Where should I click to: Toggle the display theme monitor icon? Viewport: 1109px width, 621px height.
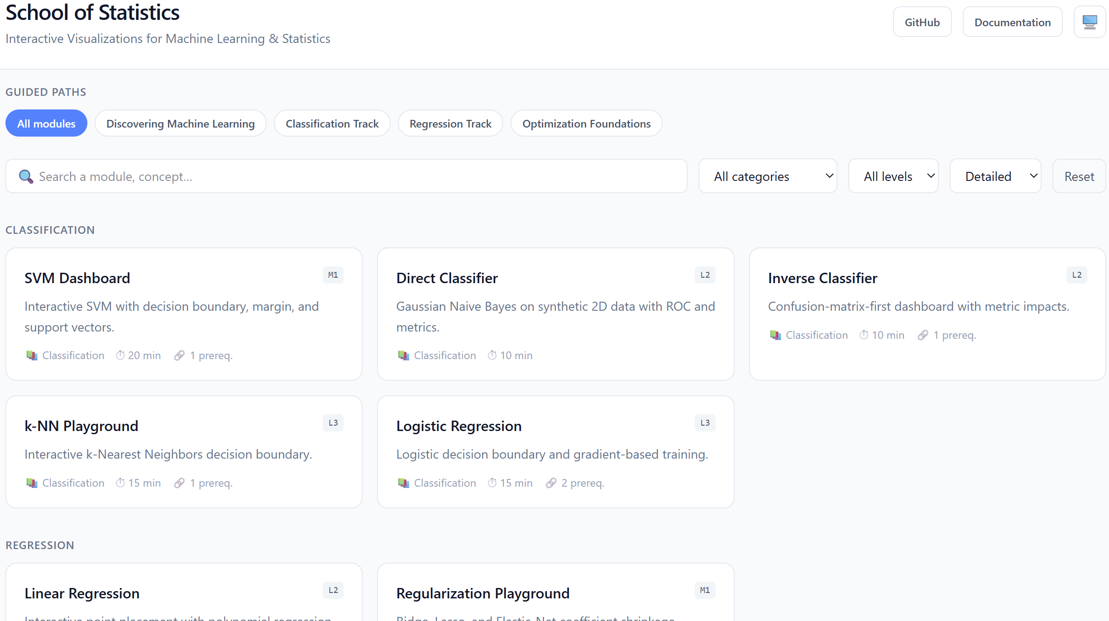[1090, 22]
